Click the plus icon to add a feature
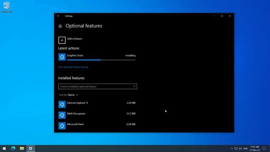270x152 pixels. click(62, 41)
